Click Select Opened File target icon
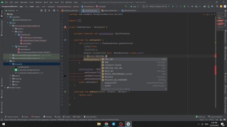227x127 pixels. tap(41, 11)
